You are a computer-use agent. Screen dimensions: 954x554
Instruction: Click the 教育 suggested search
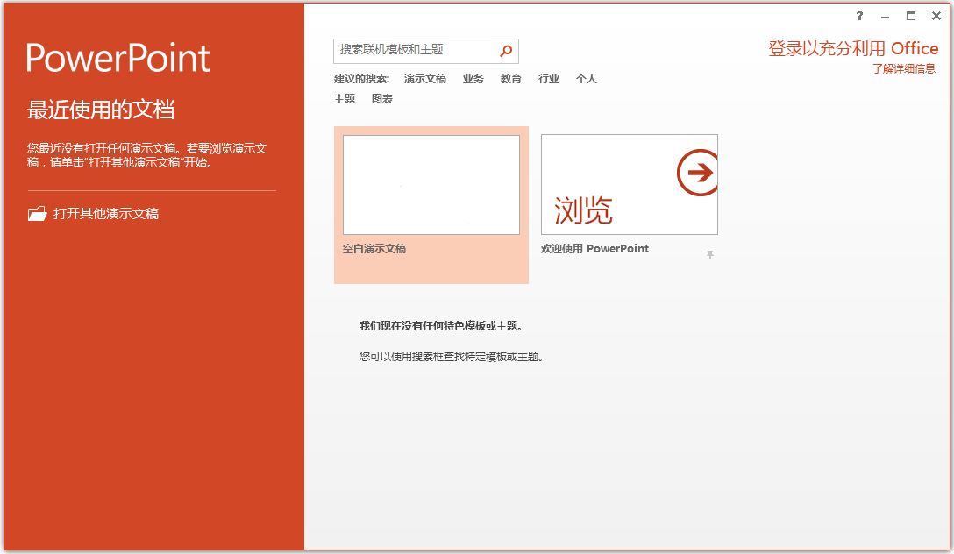tap(510, 78)
